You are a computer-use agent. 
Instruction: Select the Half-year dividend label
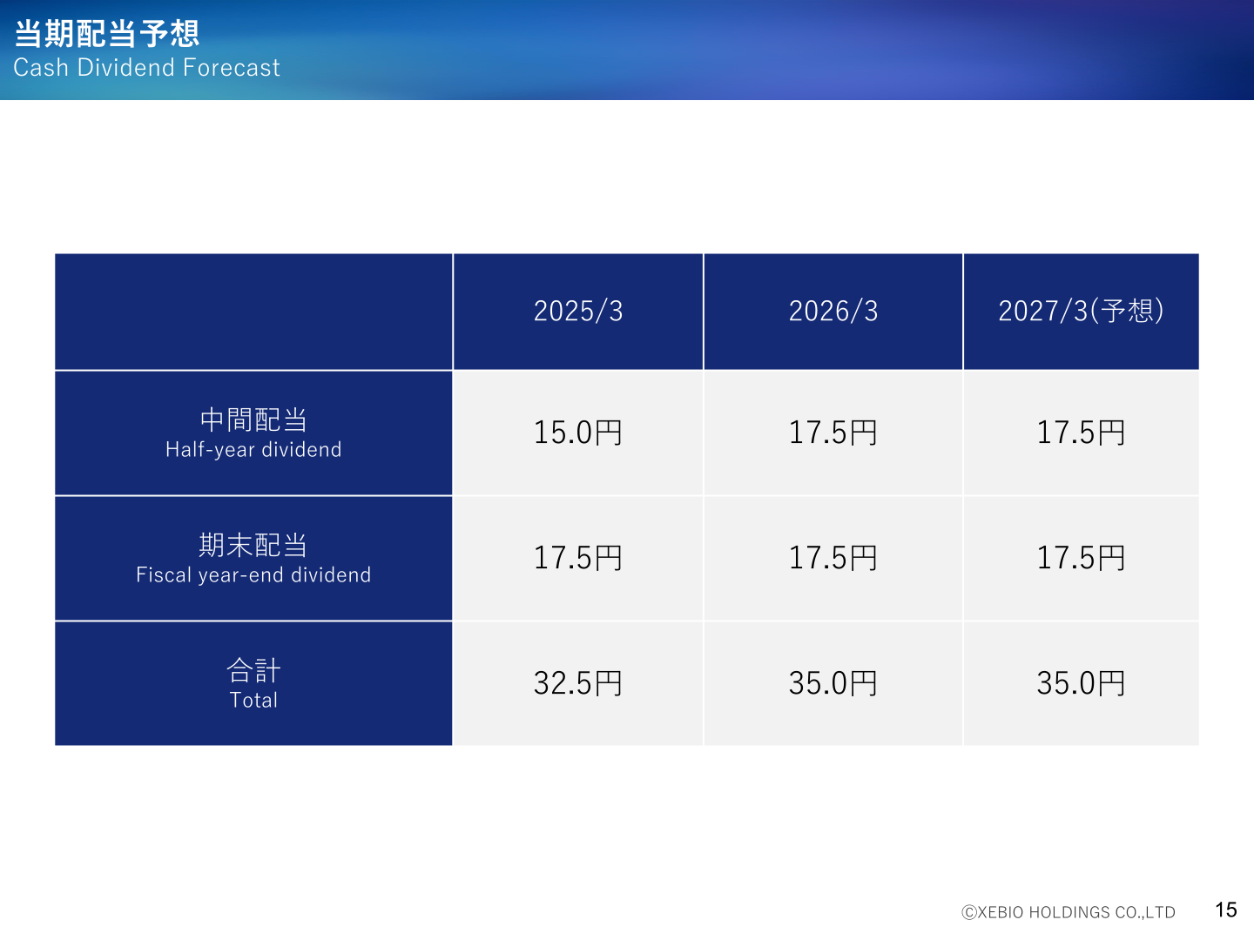click(253, 450)
